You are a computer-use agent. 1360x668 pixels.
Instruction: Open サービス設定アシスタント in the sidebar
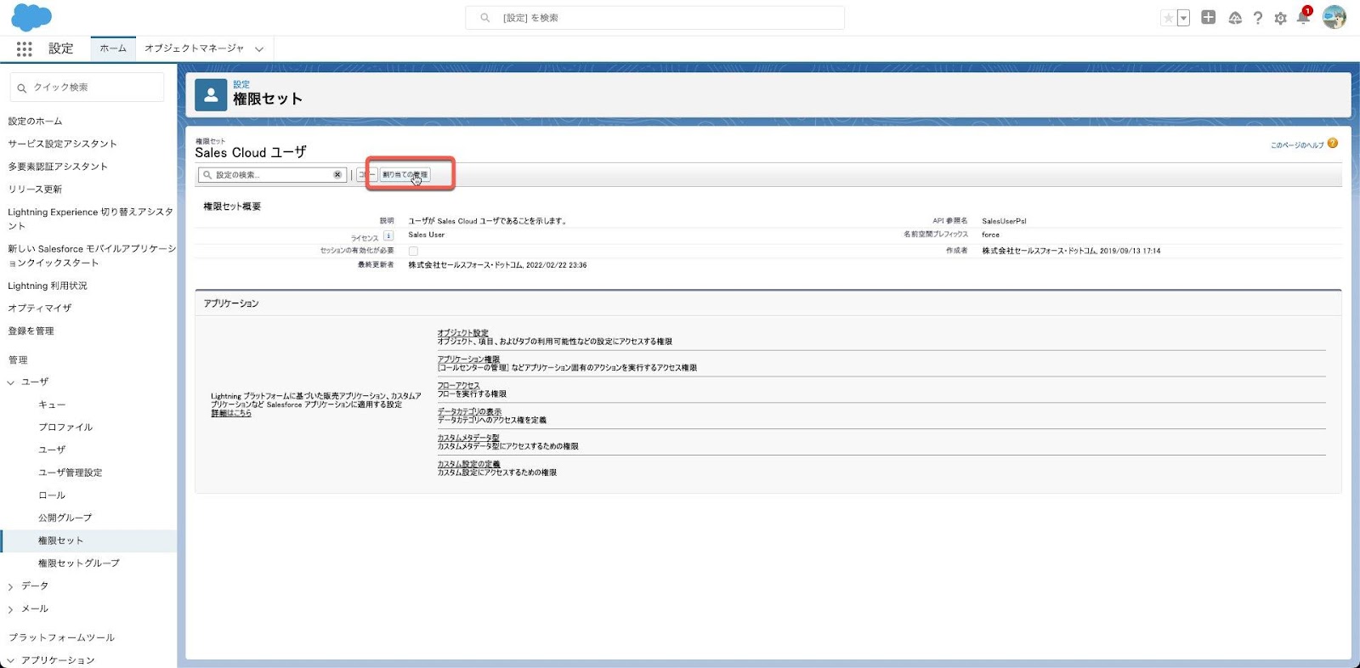62,144
